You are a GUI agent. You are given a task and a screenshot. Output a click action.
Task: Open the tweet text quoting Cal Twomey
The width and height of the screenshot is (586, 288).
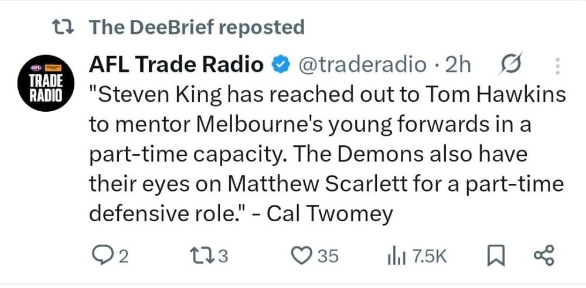pyautogui.click(x=325, y=154)
